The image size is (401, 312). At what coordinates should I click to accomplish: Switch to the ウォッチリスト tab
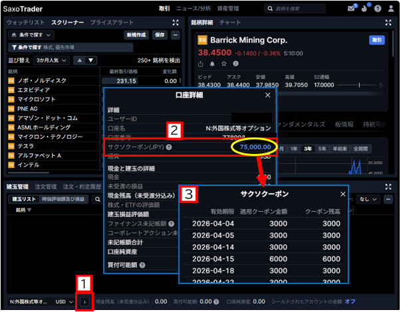[25, 23]
